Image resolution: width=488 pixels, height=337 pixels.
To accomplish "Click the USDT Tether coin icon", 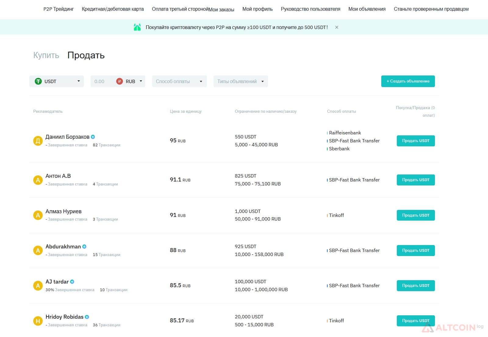I will click(x=38, y=81).
